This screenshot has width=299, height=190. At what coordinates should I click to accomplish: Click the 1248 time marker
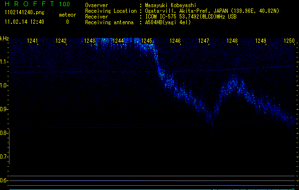(x=232, y=41)
